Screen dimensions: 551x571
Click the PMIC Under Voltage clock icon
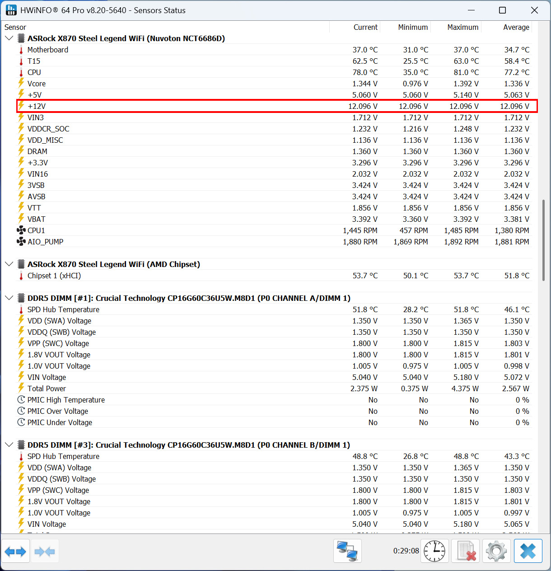click(x=21, y=422)
